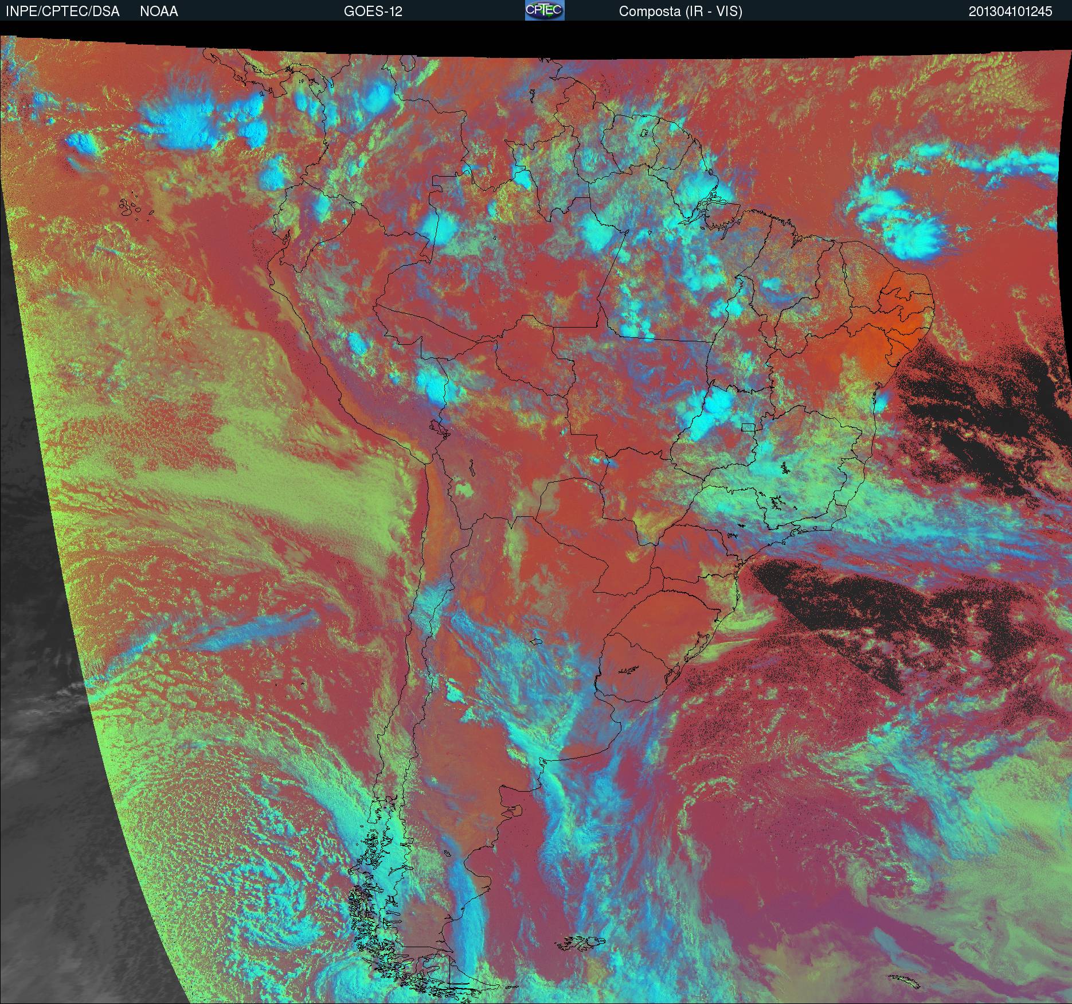Click the Composta (IR - VIS) title
The width and height of the screenshot is (1072, 1004).
[x=680, y=11]
